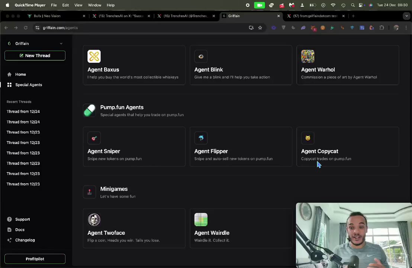Select the Agent Copycat title
Image resolution: width=412 pixels, height=268 pixels.
319,151
